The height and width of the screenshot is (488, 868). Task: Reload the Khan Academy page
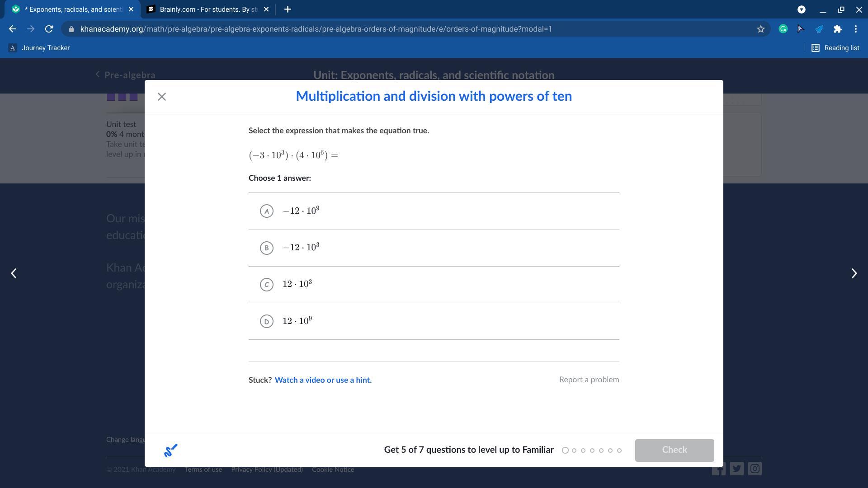tap(49, 29)
